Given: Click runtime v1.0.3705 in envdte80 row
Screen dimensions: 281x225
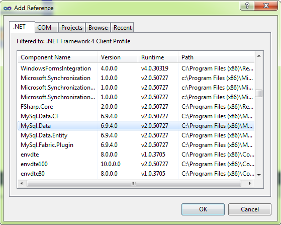Looking at the screenshot, I should 153,174.
